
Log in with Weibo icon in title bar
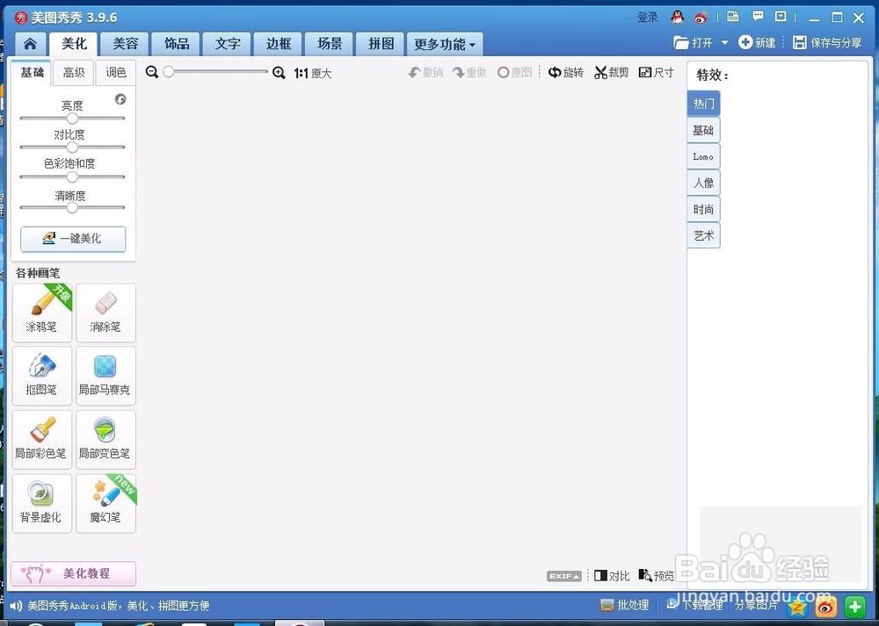[701, 18]
